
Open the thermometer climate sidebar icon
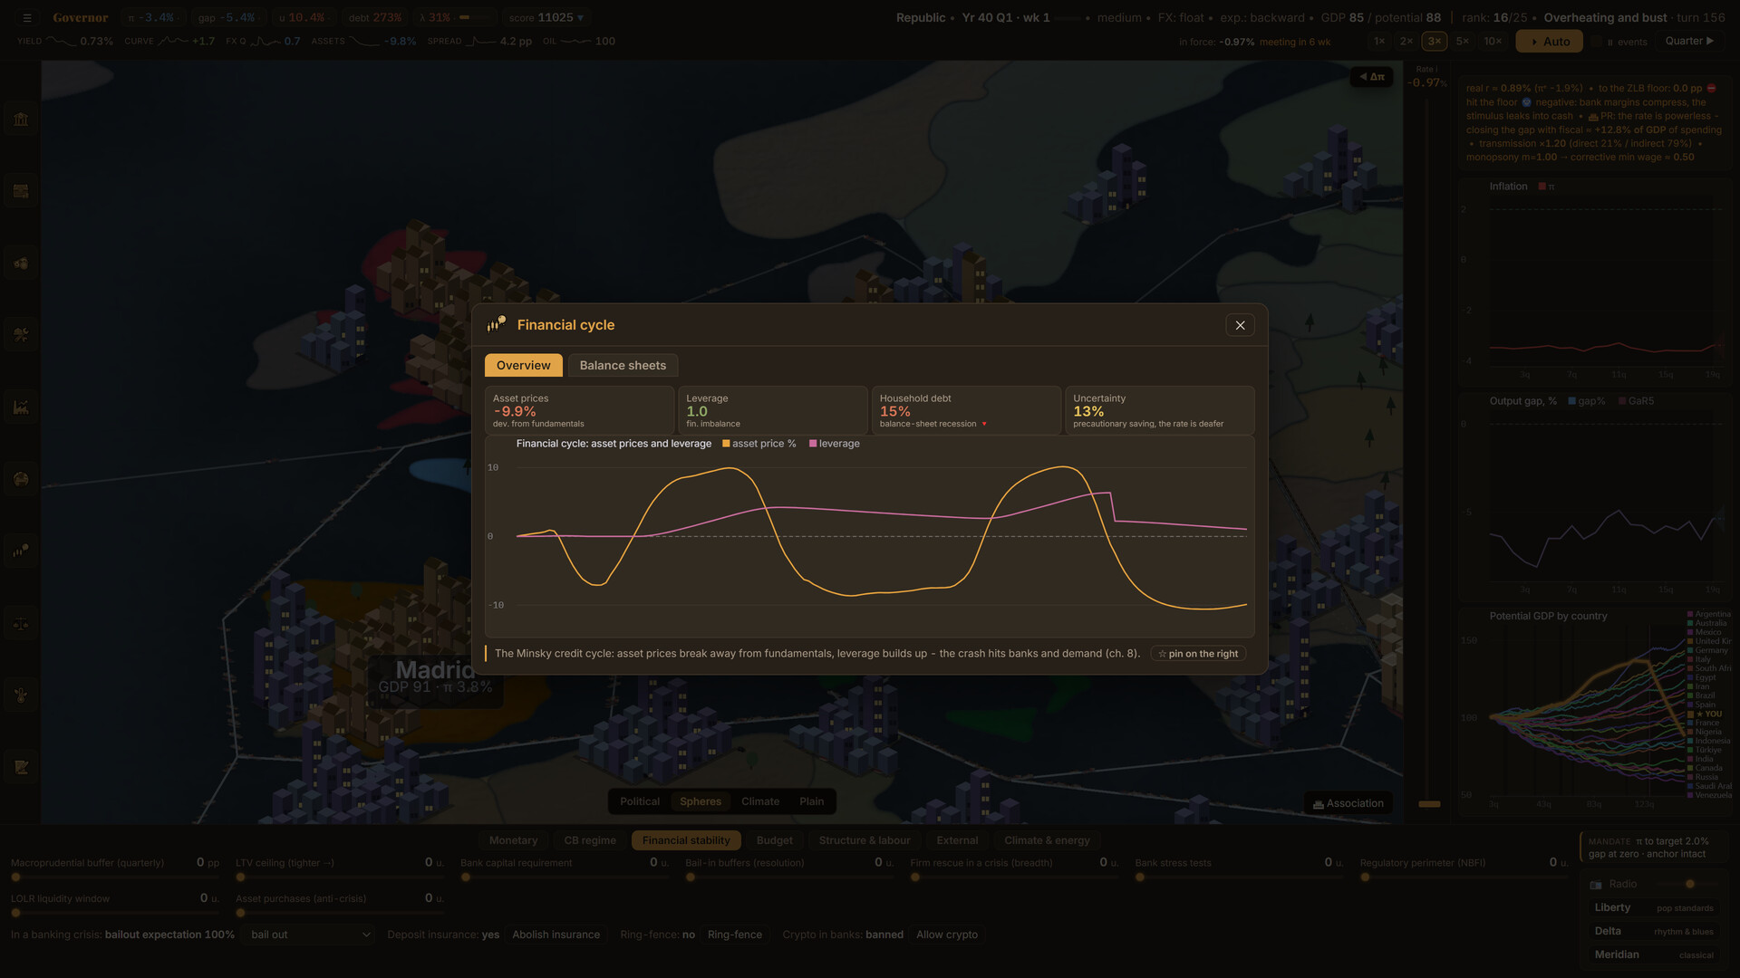(21, 695)
